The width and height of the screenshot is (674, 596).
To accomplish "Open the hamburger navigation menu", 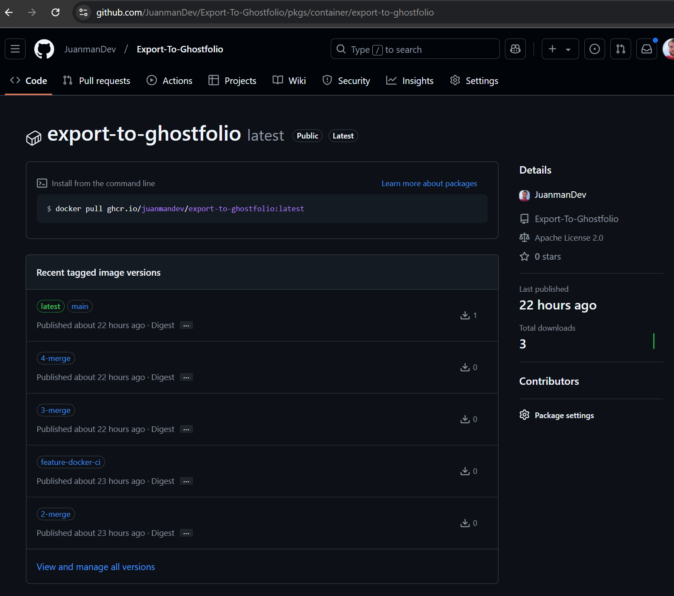I will (x=15, y=49).
